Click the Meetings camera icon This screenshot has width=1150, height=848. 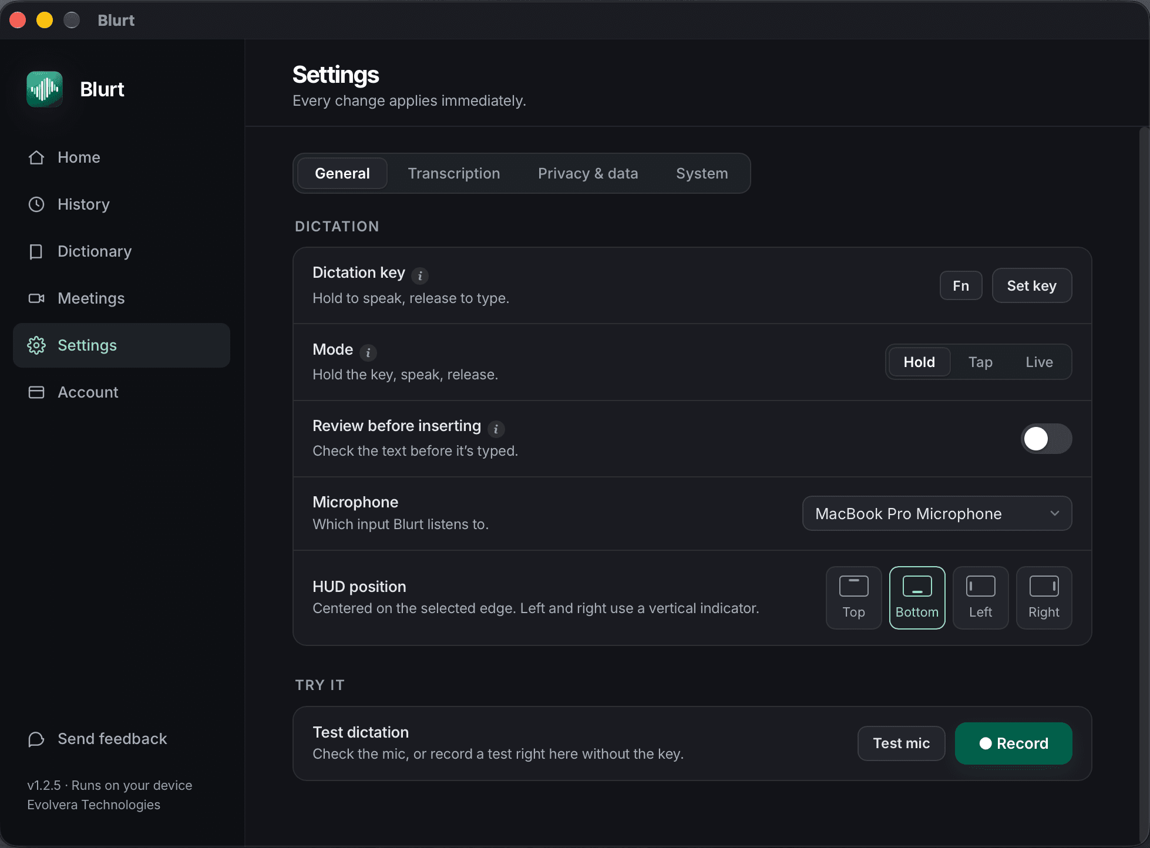tap(36, 298)
